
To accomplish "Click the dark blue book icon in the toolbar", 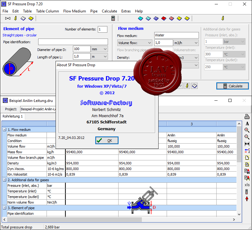I will 156,18.
